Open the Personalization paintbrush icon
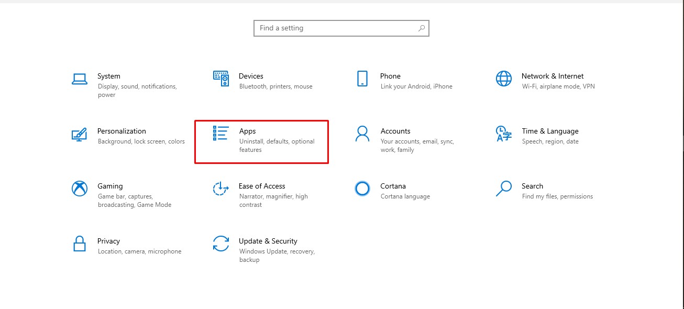The height and width of the screenshot is (309, 684). pos(79,134)
